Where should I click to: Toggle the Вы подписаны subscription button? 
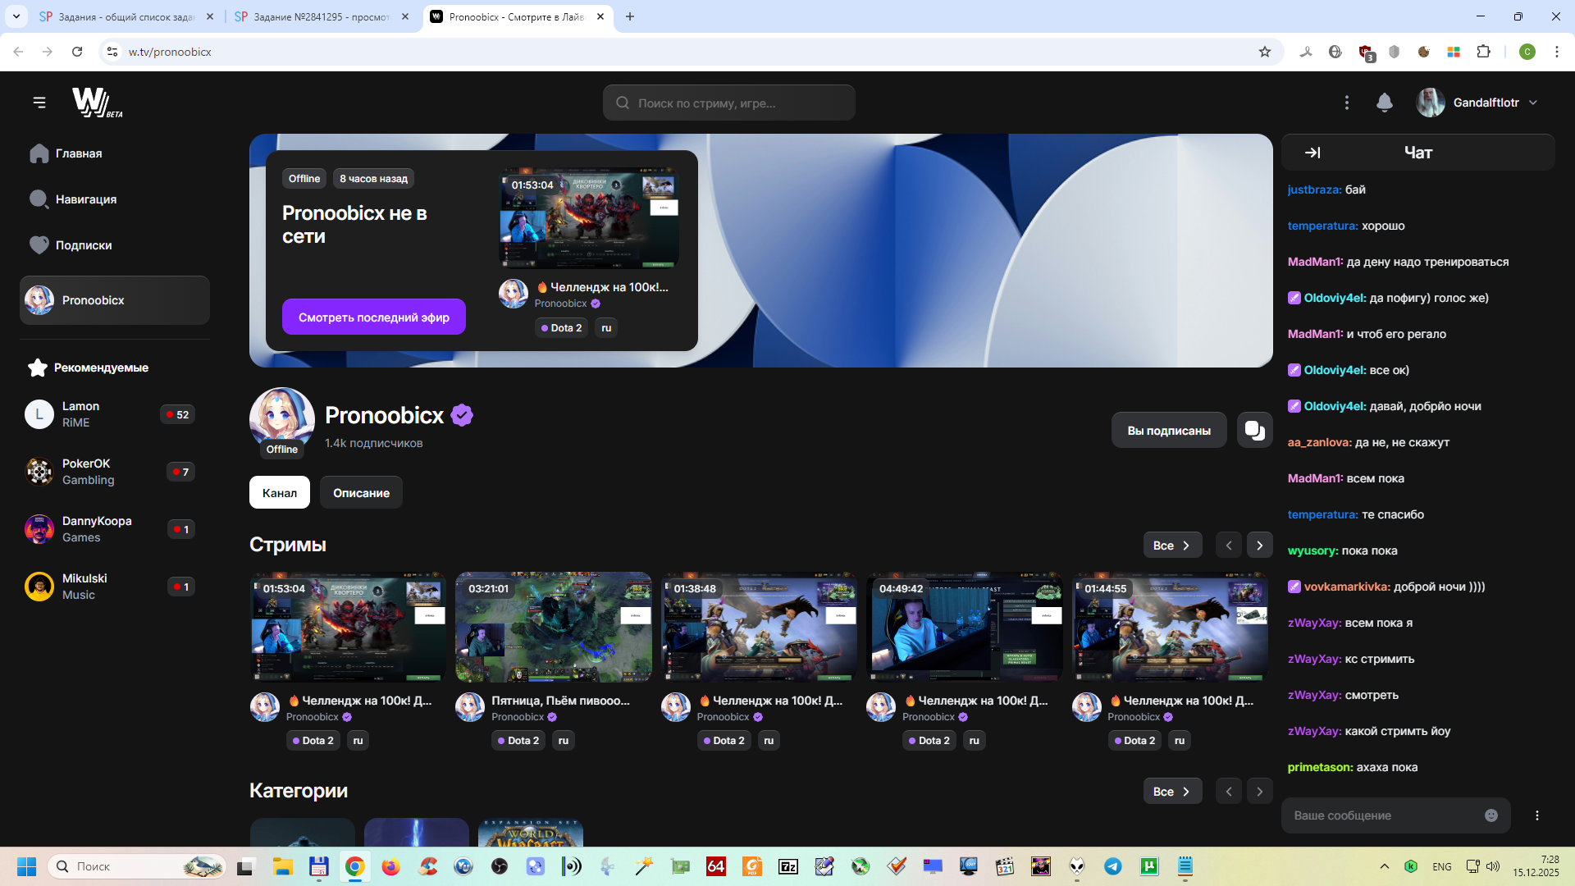tap(1168, 430)
